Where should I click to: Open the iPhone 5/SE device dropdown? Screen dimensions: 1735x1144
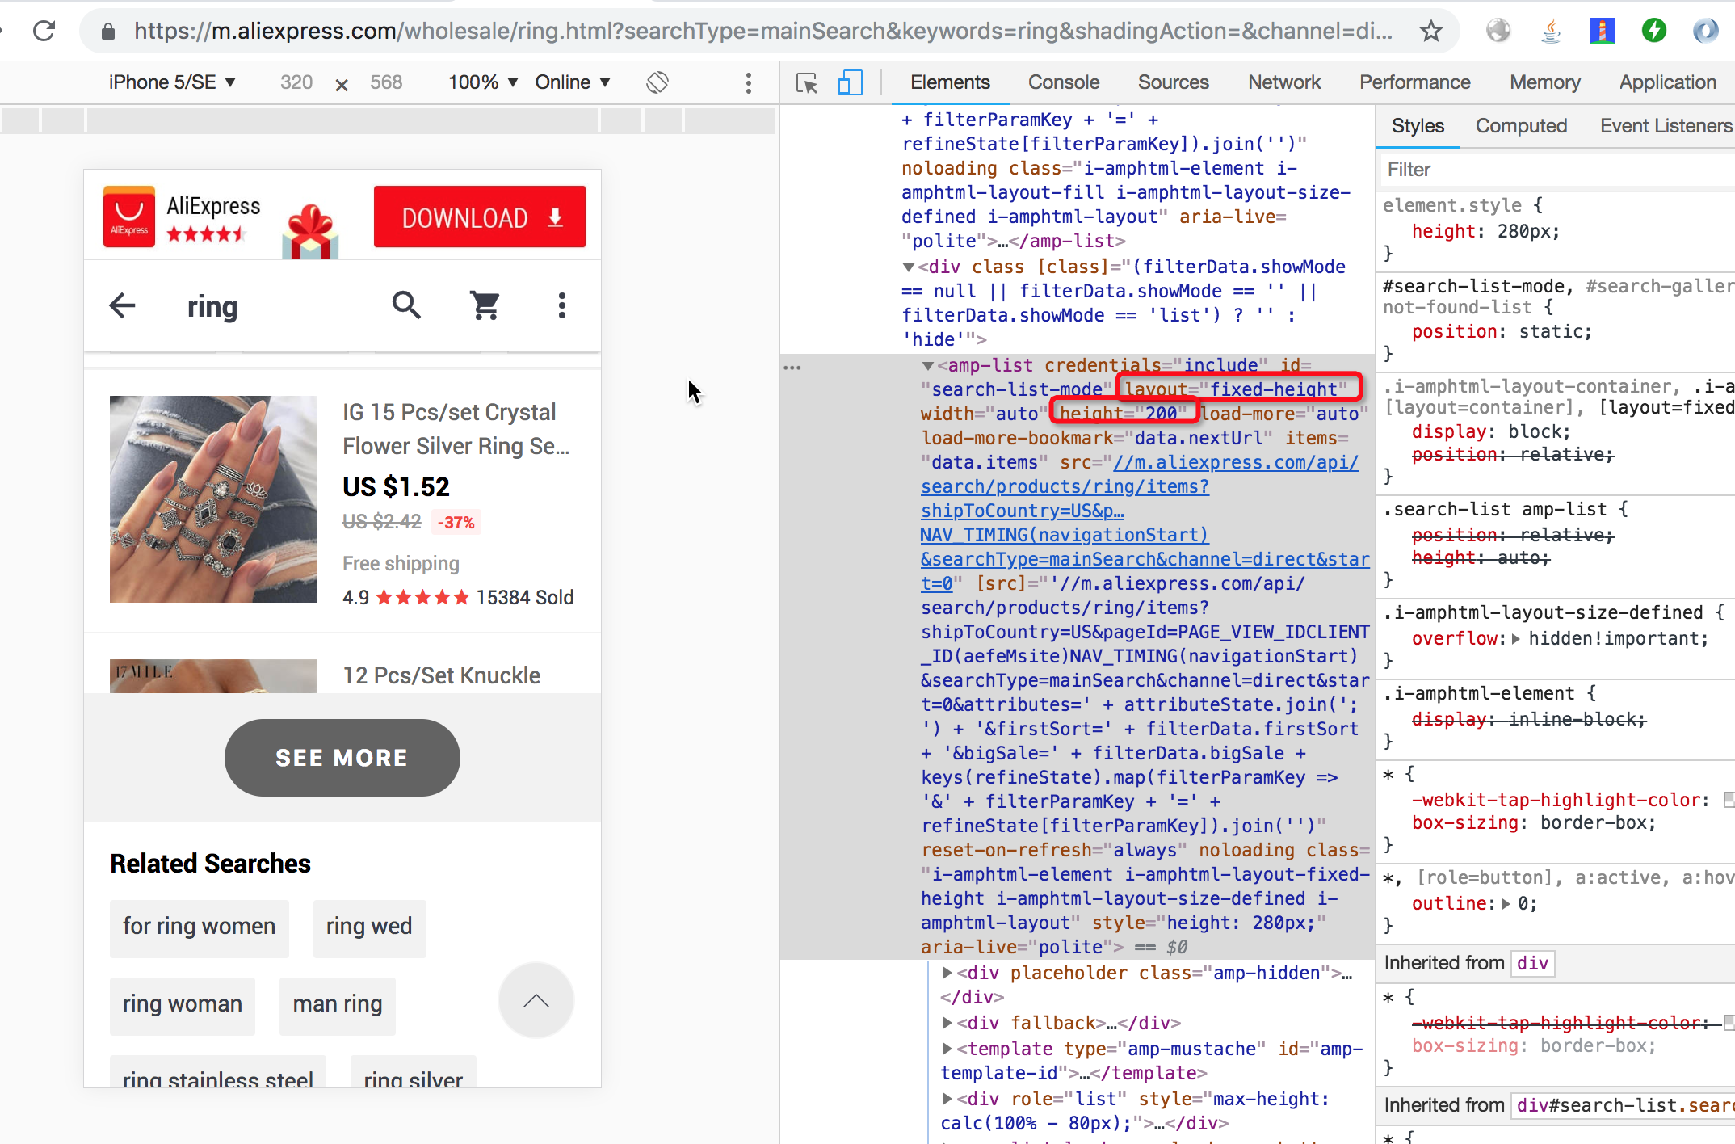[172, 82]
